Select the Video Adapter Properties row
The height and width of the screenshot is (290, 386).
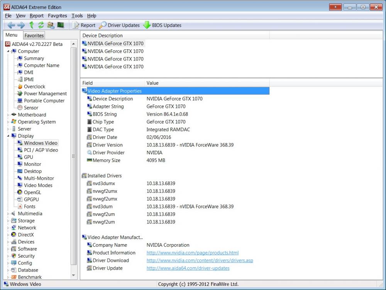175,91
